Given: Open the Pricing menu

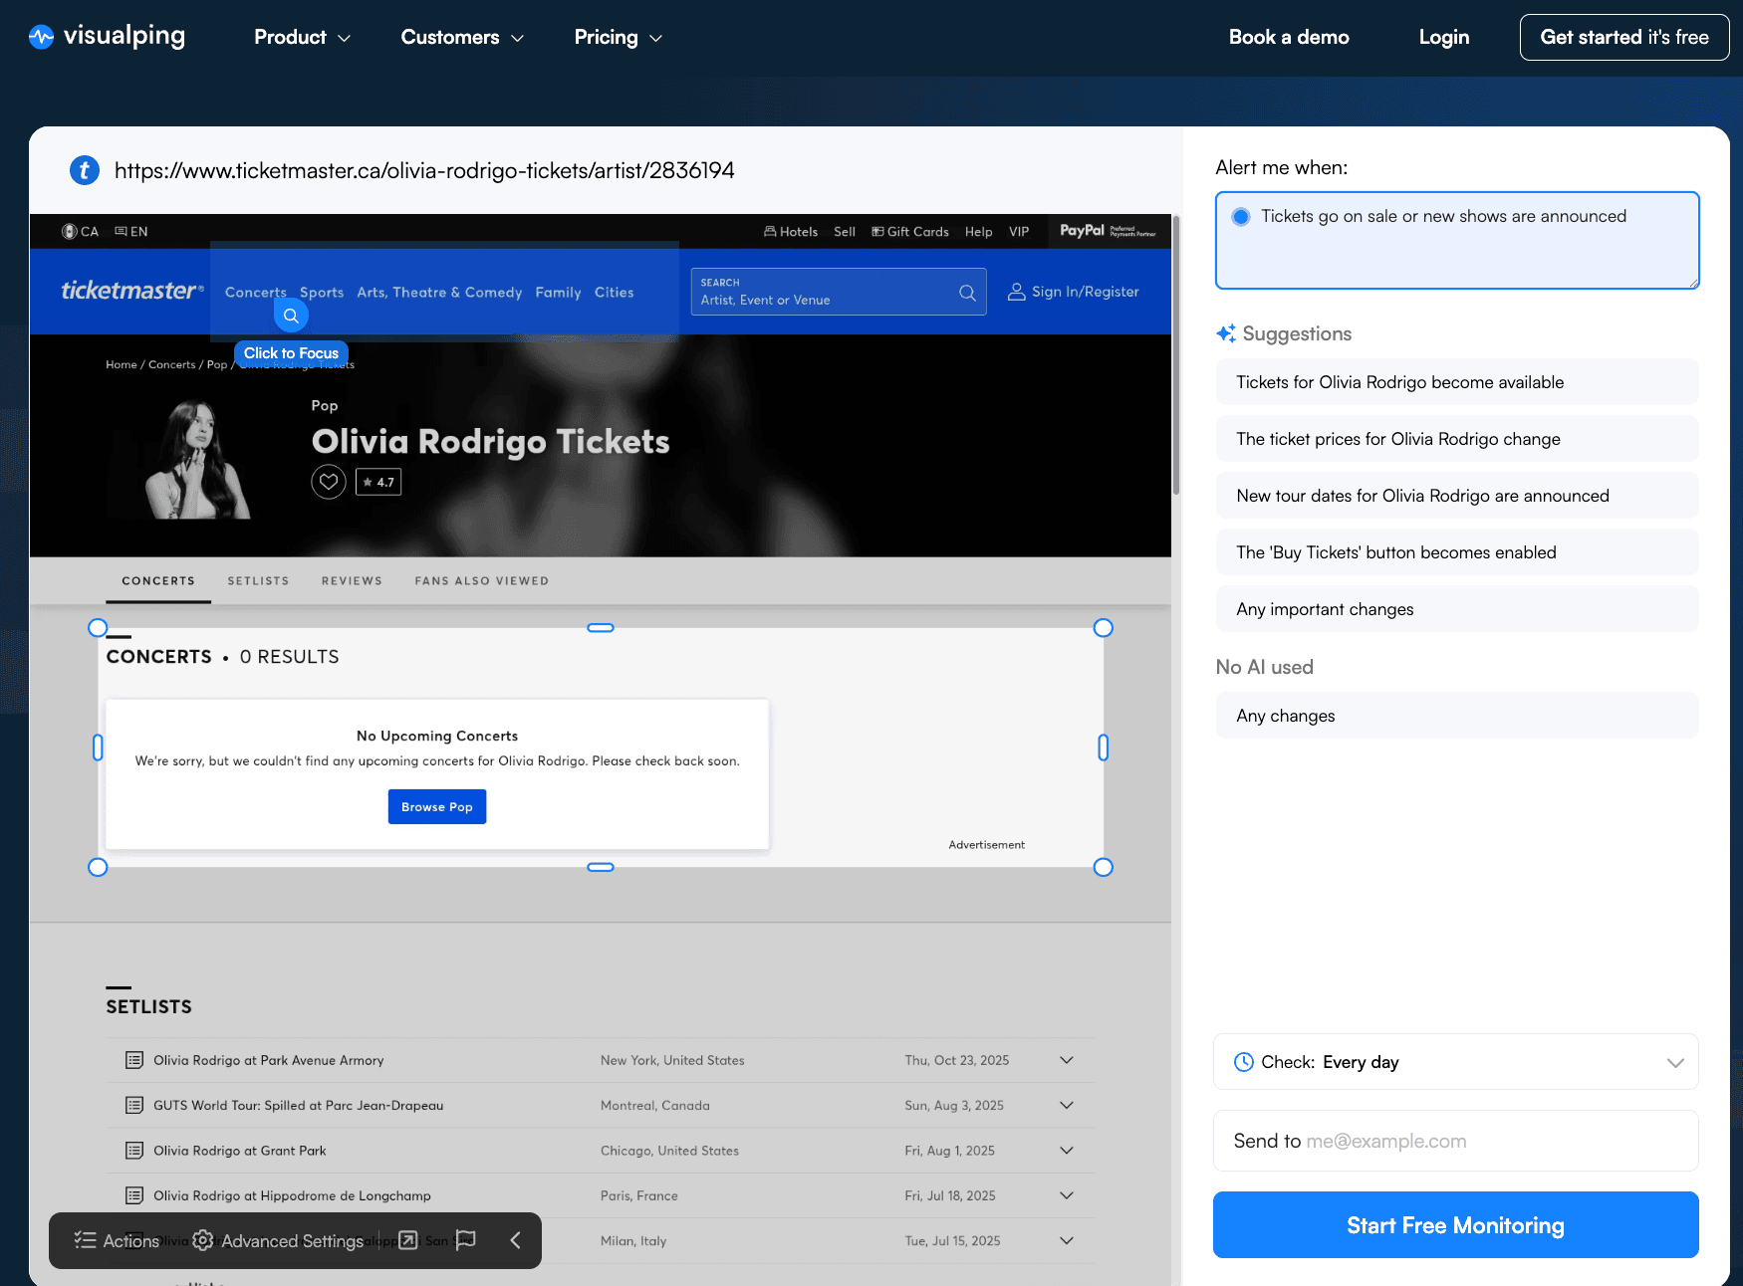Looking at the screenshot, I should 618,38.
